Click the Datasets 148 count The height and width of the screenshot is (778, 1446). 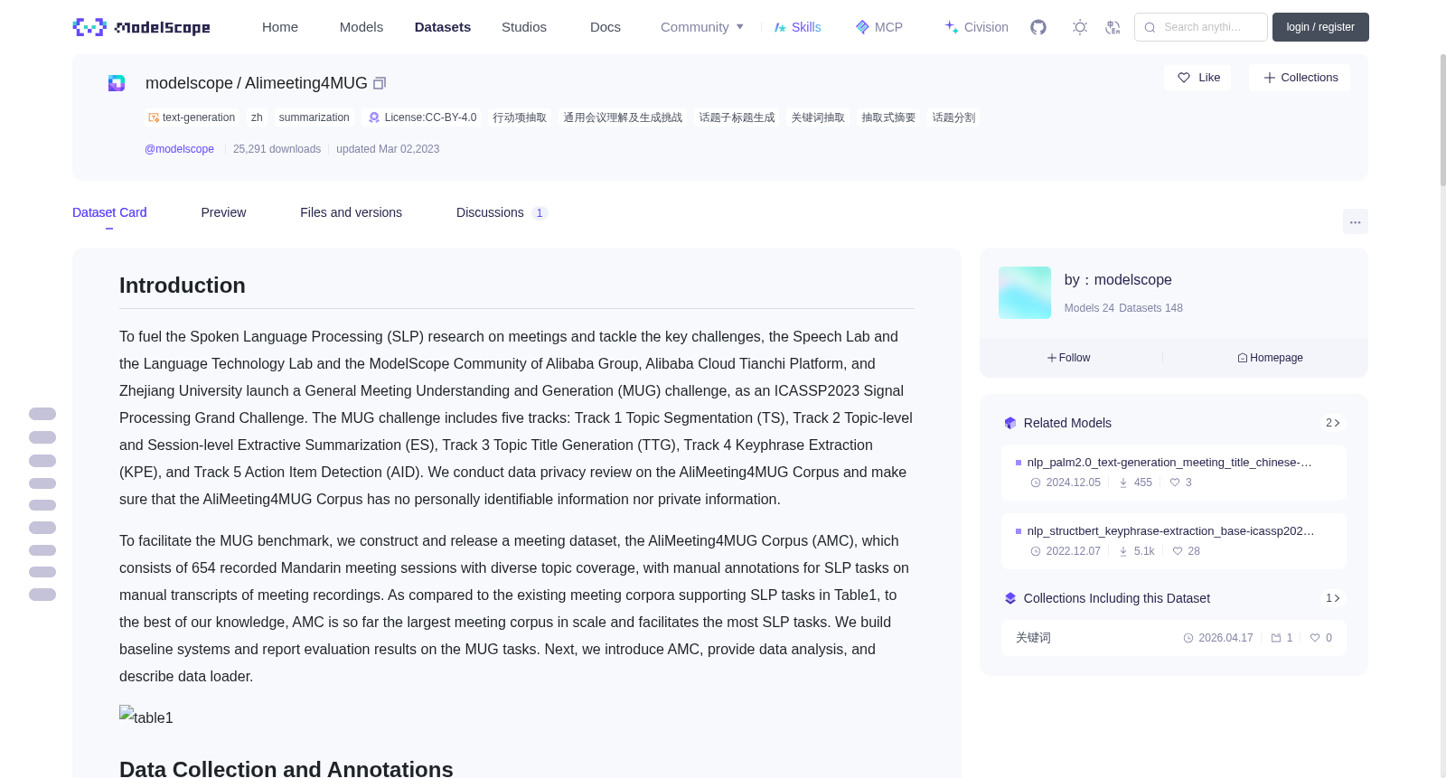pos(1150,308)
